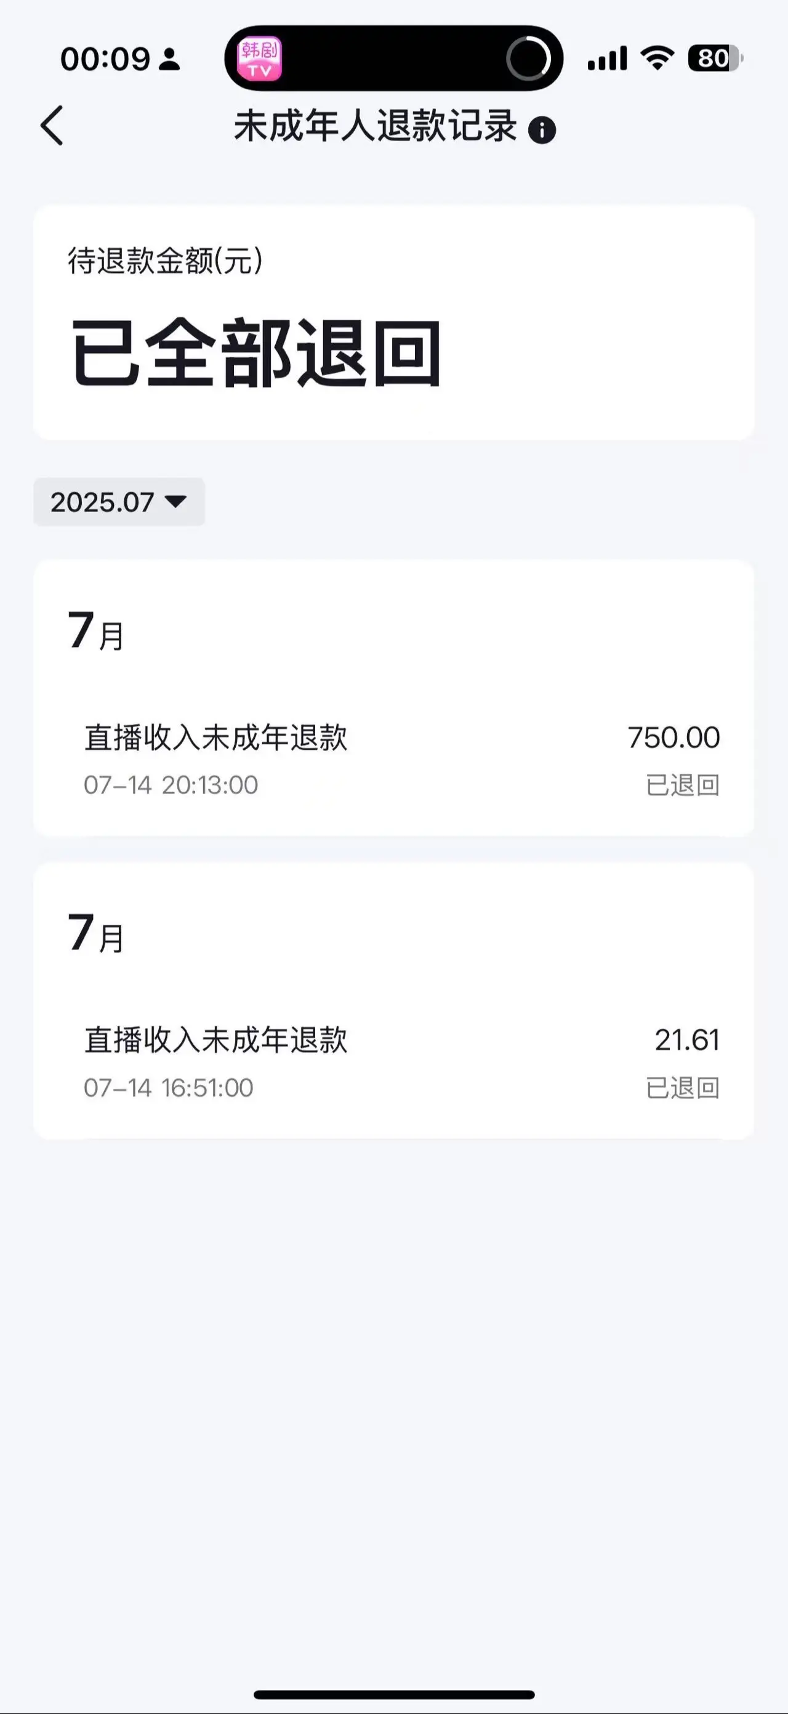
Task: Tap the back arrow icon
Action: coord(52,125)
